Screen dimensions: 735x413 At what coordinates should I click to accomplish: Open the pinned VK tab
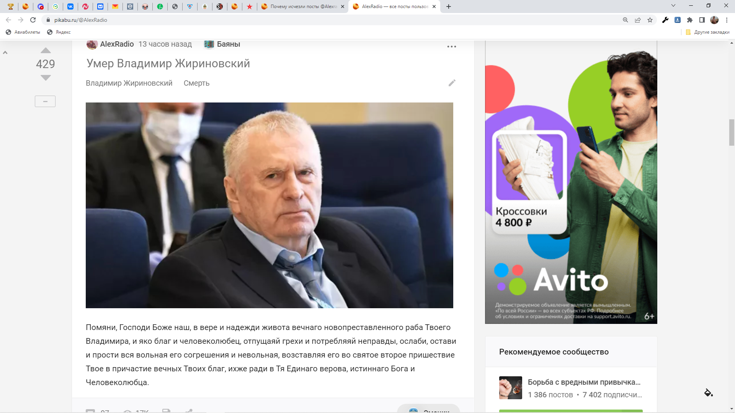tap(70, 7)
